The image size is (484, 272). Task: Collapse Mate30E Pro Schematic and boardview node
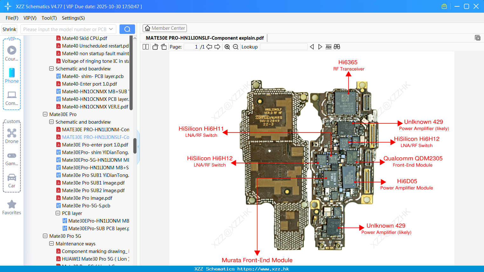[x=51, y=122]
